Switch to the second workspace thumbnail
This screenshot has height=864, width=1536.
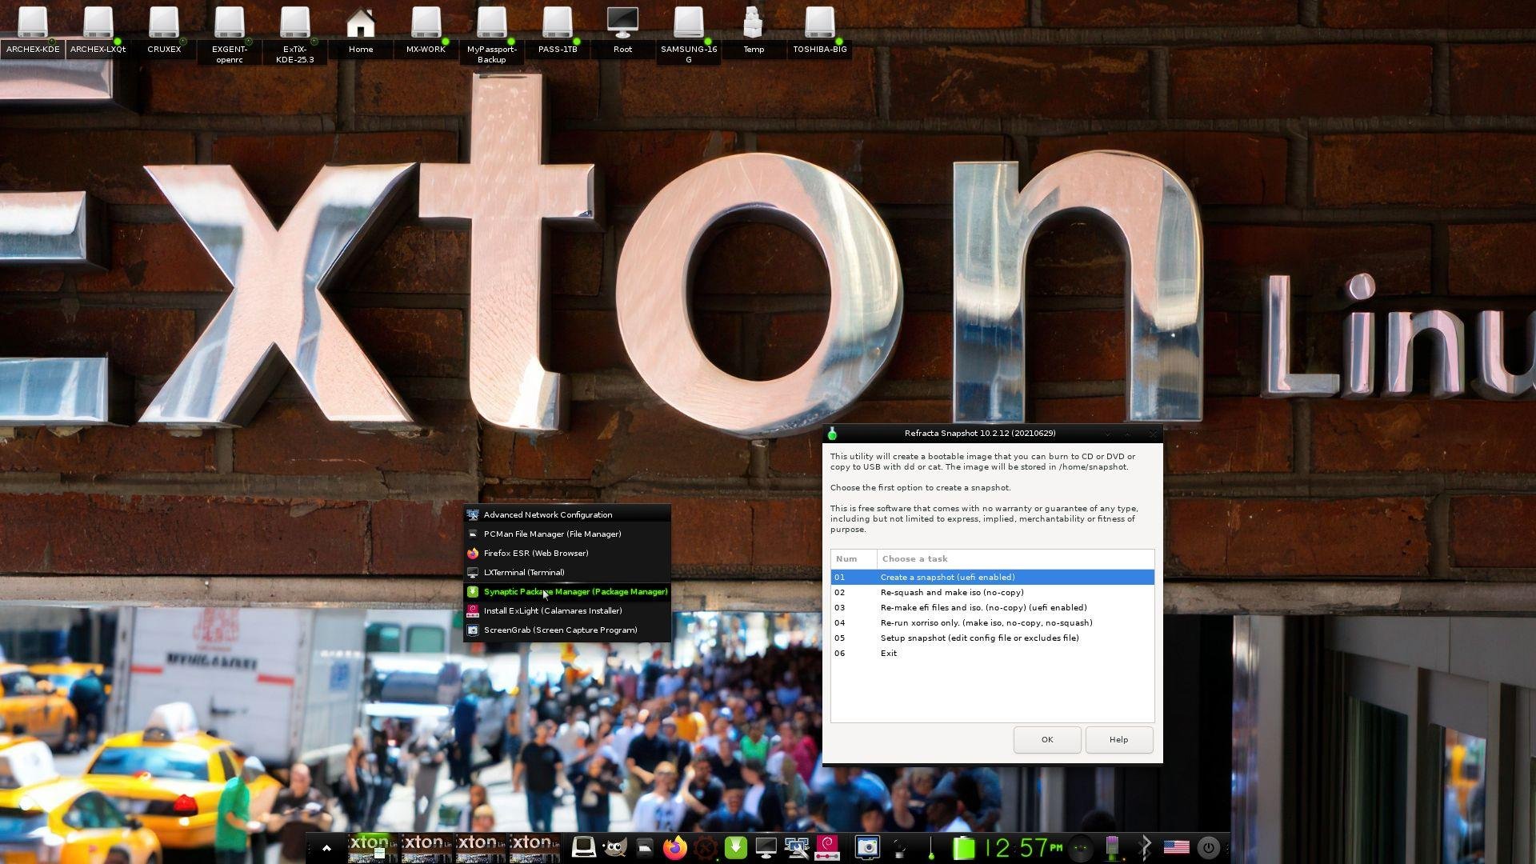click(426, 848)
